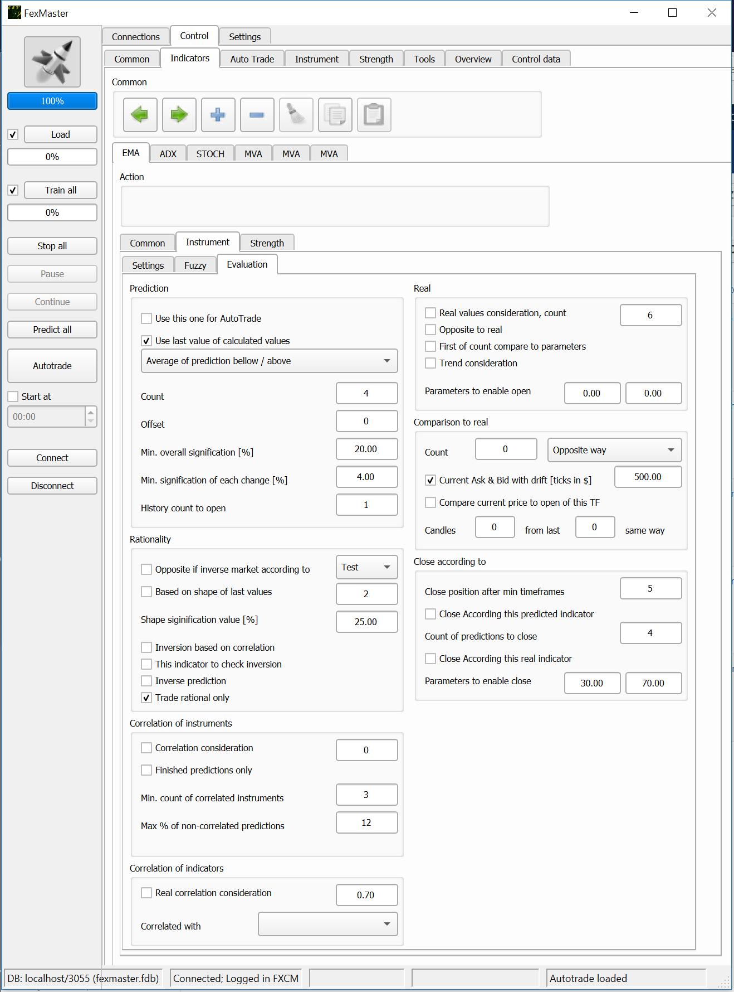Click the clipboard paste icon

(374, 115)
